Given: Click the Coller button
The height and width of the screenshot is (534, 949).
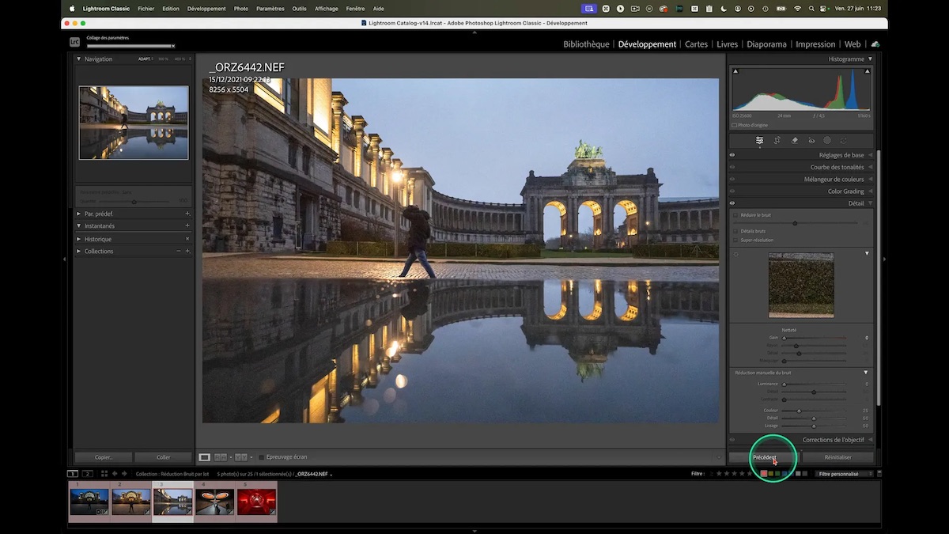Looking at the screenshot, I should [x=164, y=457].
